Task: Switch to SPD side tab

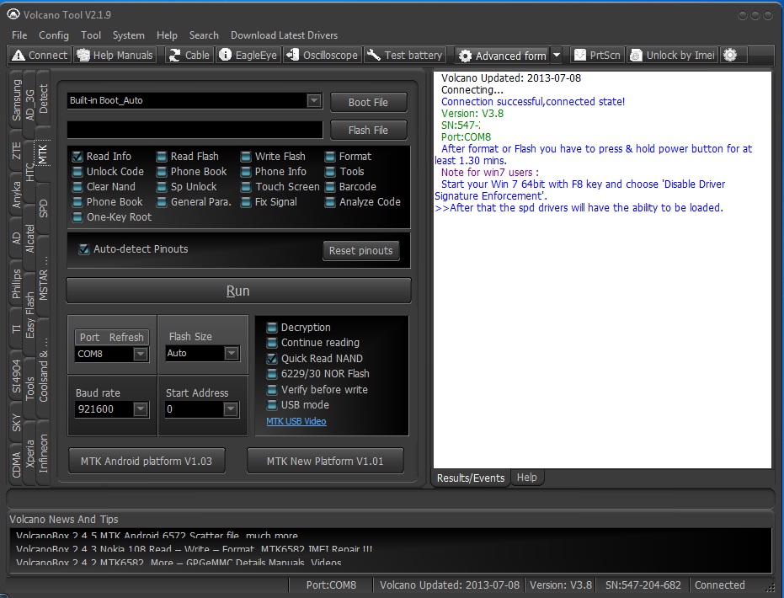Action: point(44,208)
